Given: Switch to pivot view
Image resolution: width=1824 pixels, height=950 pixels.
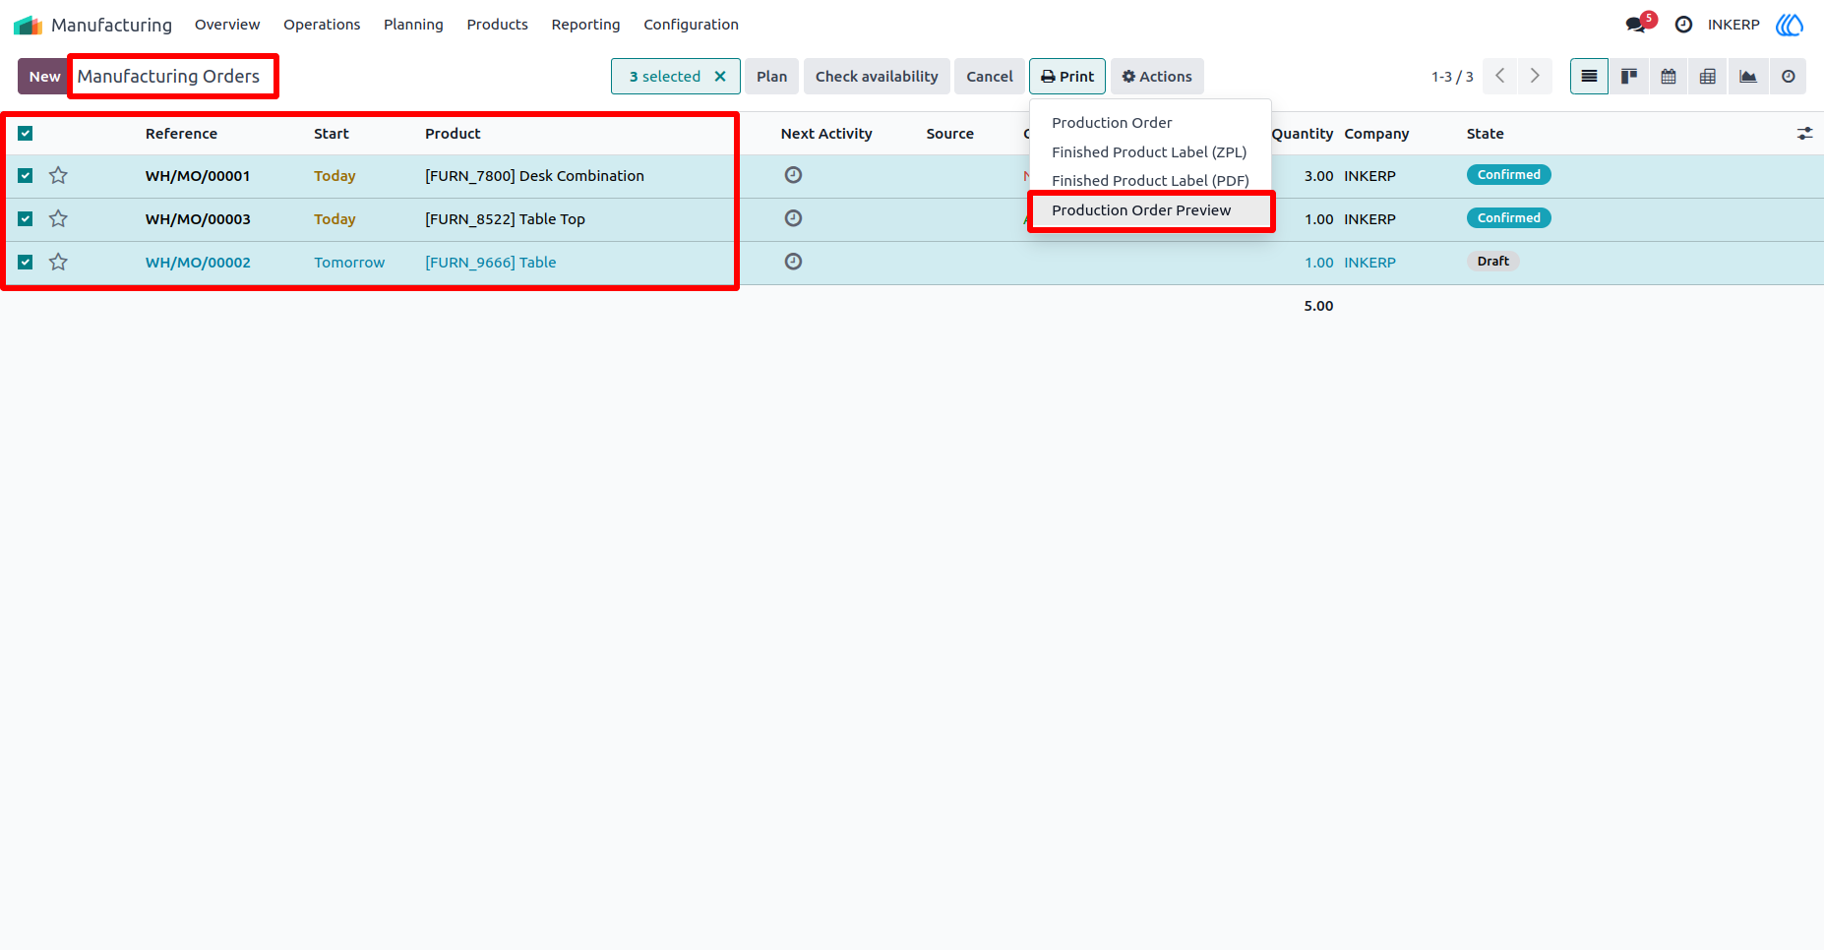Looking at the screenshot, I should (1708, 77).
